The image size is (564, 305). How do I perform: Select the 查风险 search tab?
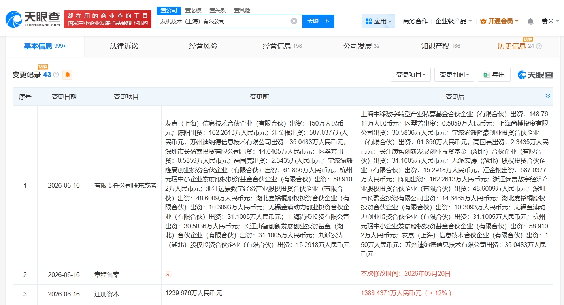242,10
